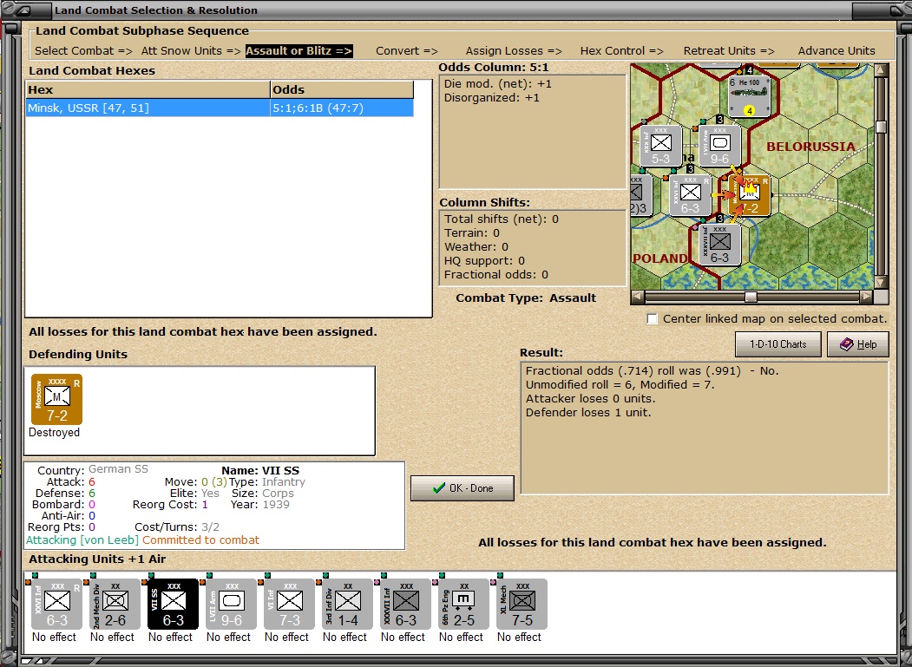Click the Disorganized: +1 modifier text
The height and width of the screenshot is (667, 912).
(491, 98)
